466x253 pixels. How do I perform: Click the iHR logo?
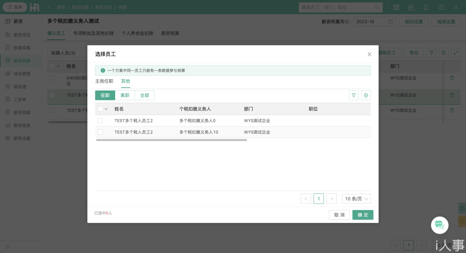coord(34,7)
